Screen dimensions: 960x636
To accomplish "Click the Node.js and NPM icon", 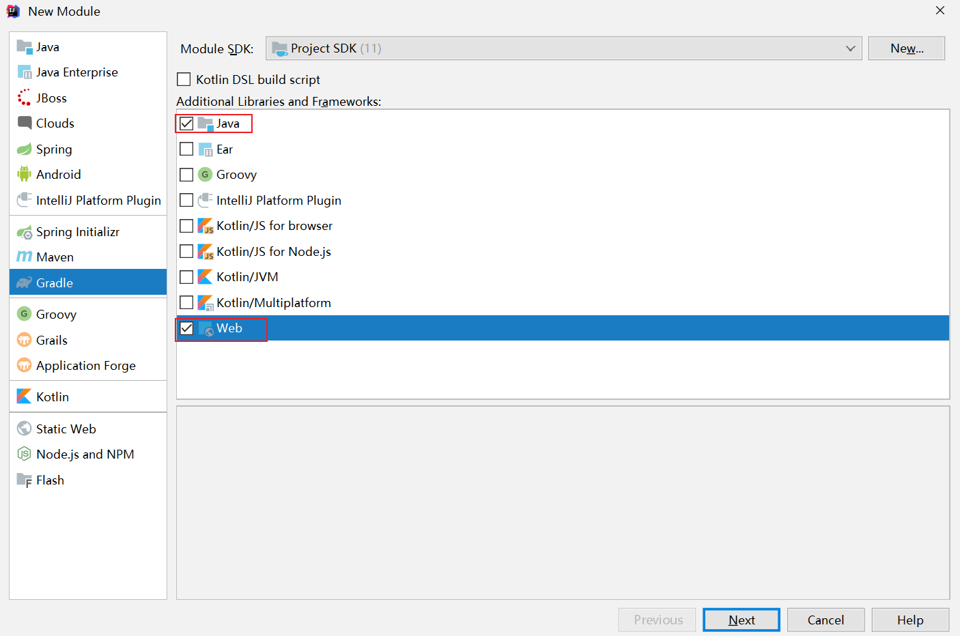I will point(25,454).
